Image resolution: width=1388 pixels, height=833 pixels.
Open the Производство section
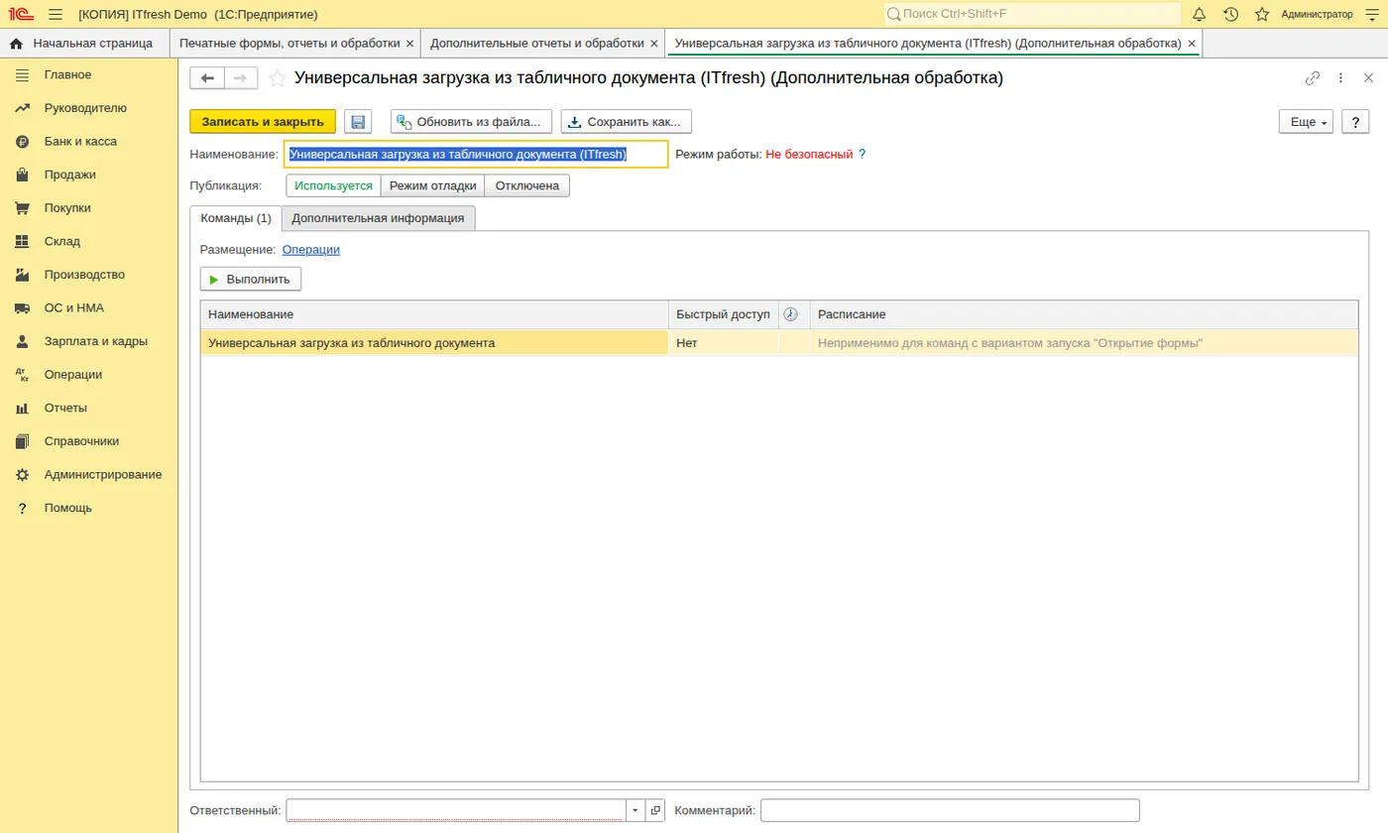84,275
